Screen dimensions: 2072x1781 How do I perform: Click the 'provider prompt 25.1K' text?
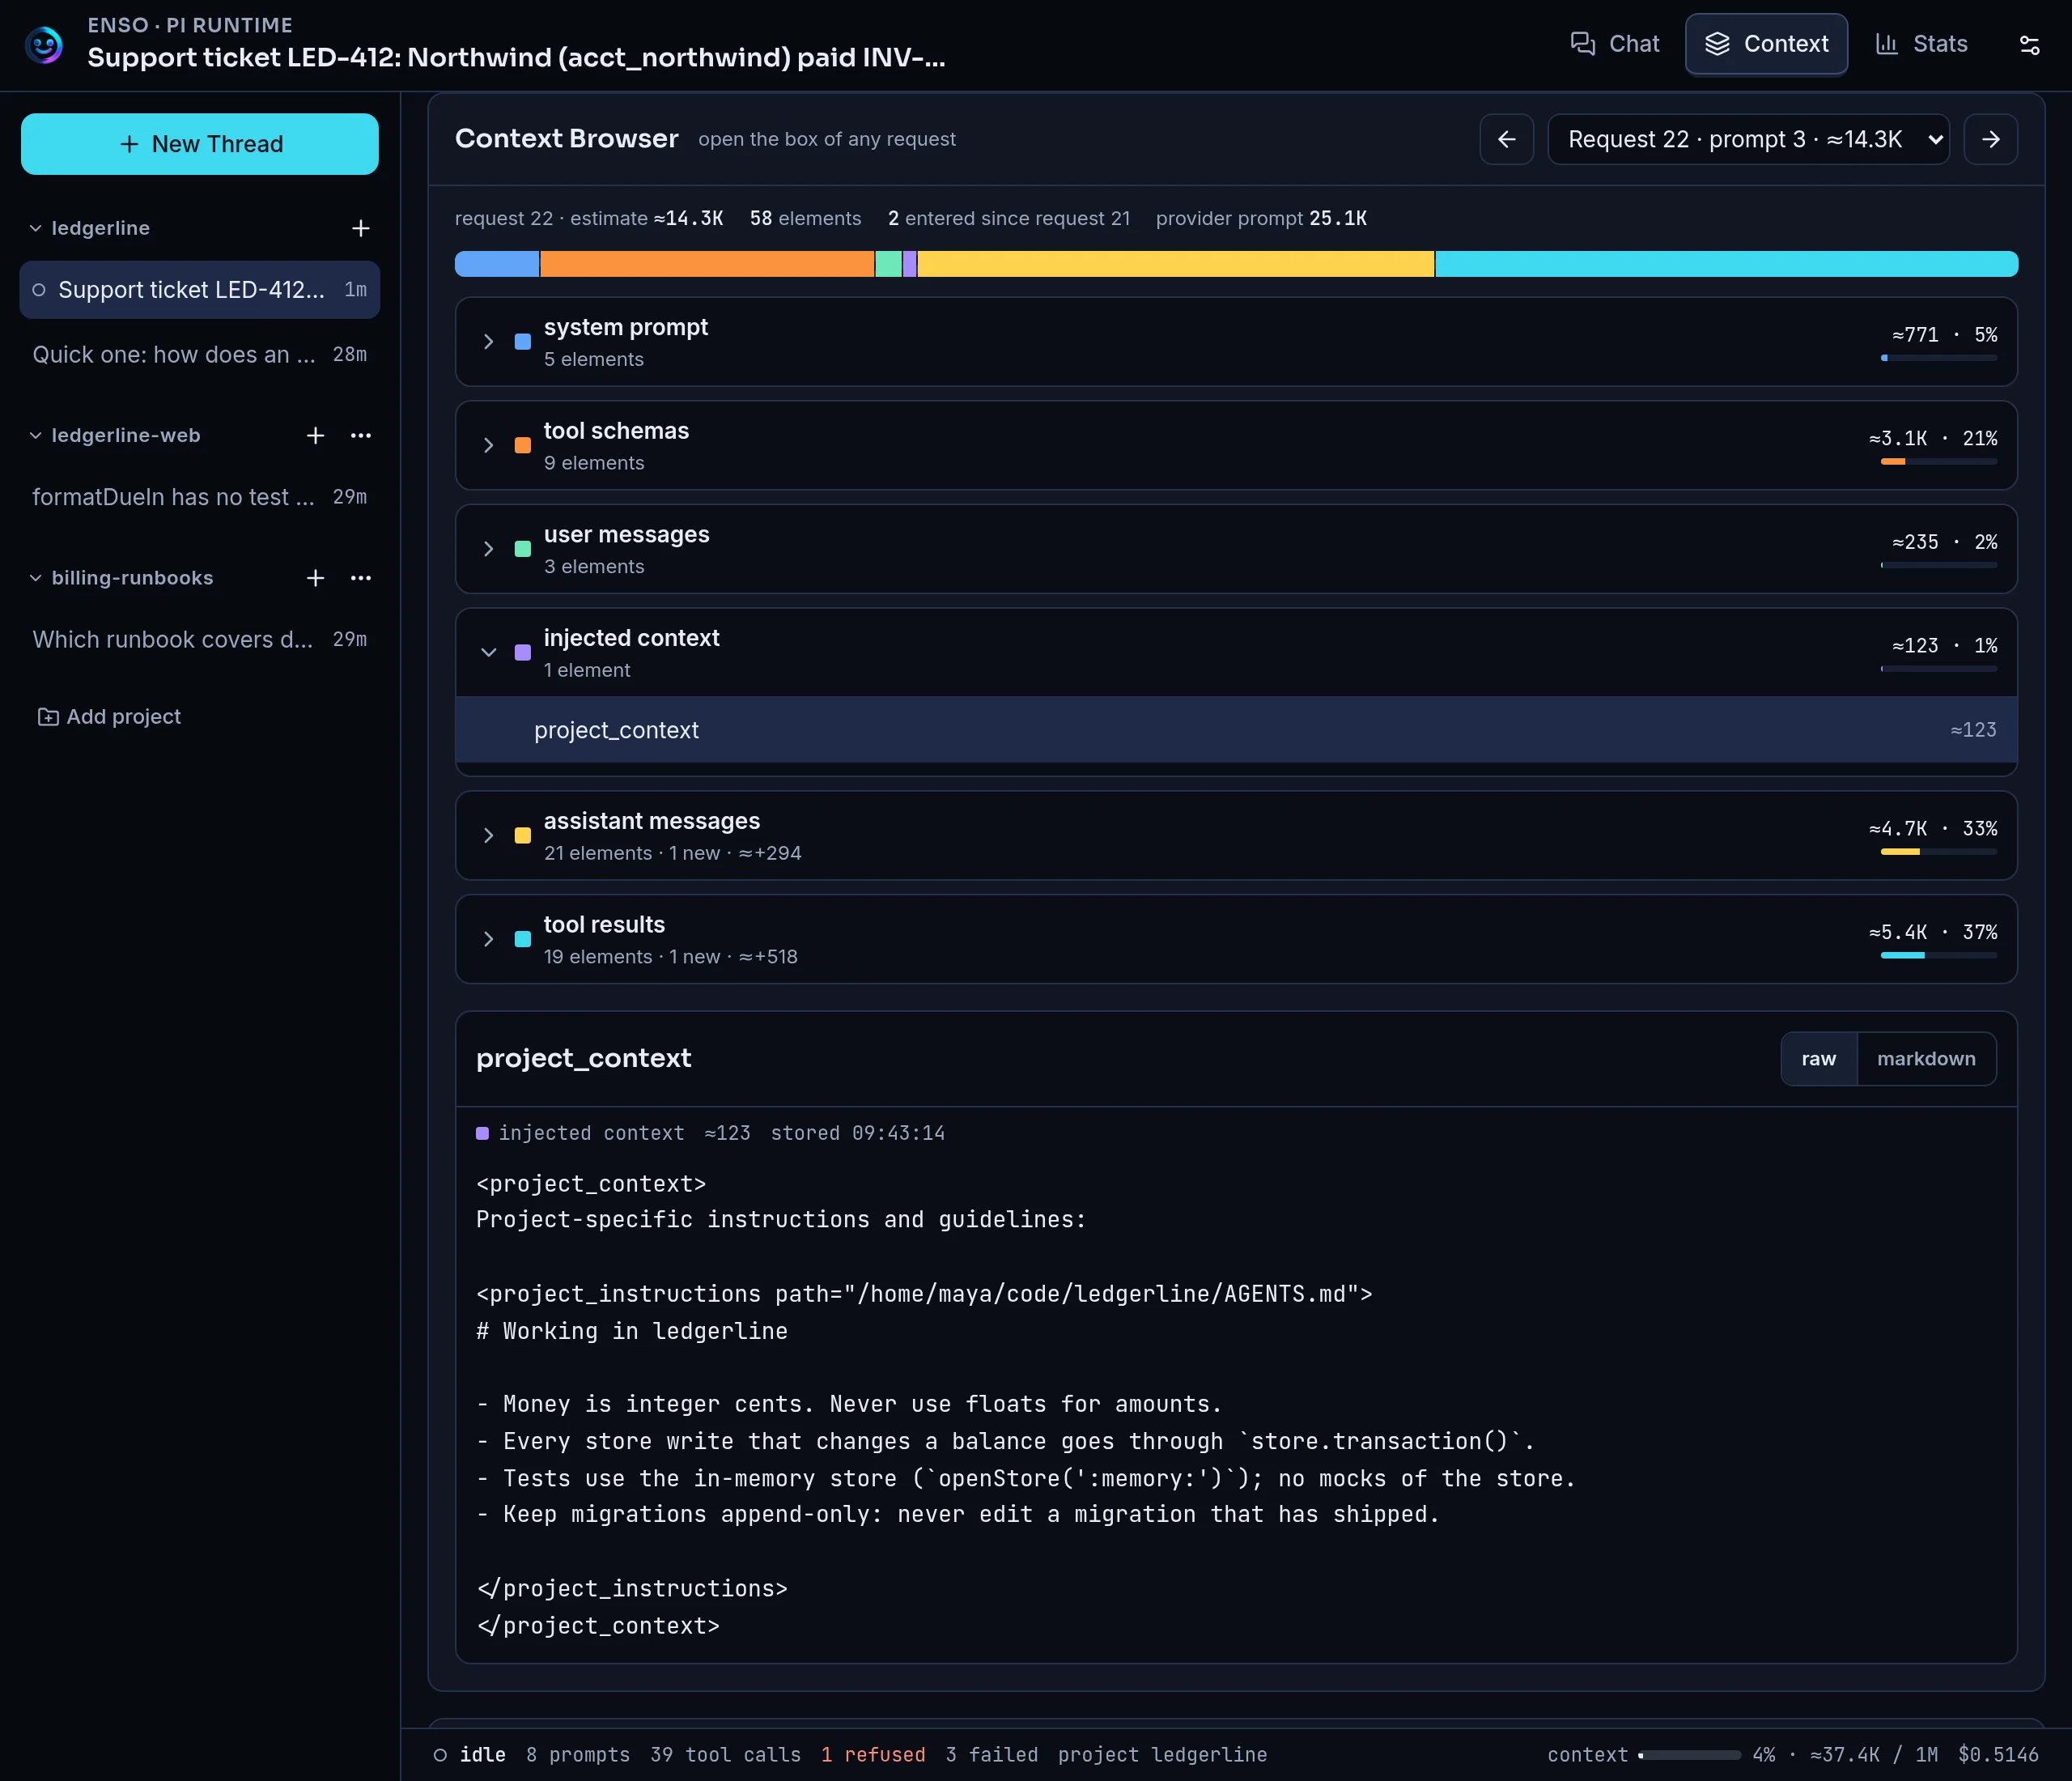click(1261, 218)
